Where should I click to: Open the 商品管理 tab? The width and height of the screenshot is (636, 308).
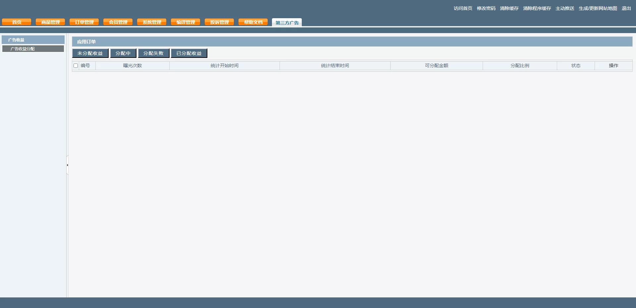point(50,22)
